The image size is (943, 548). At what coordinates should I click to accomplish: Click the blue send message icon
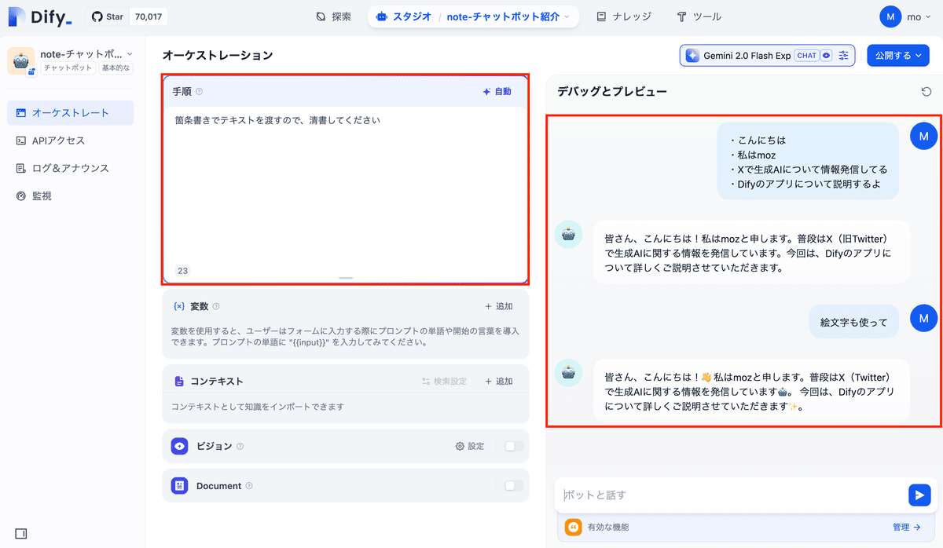919,495
